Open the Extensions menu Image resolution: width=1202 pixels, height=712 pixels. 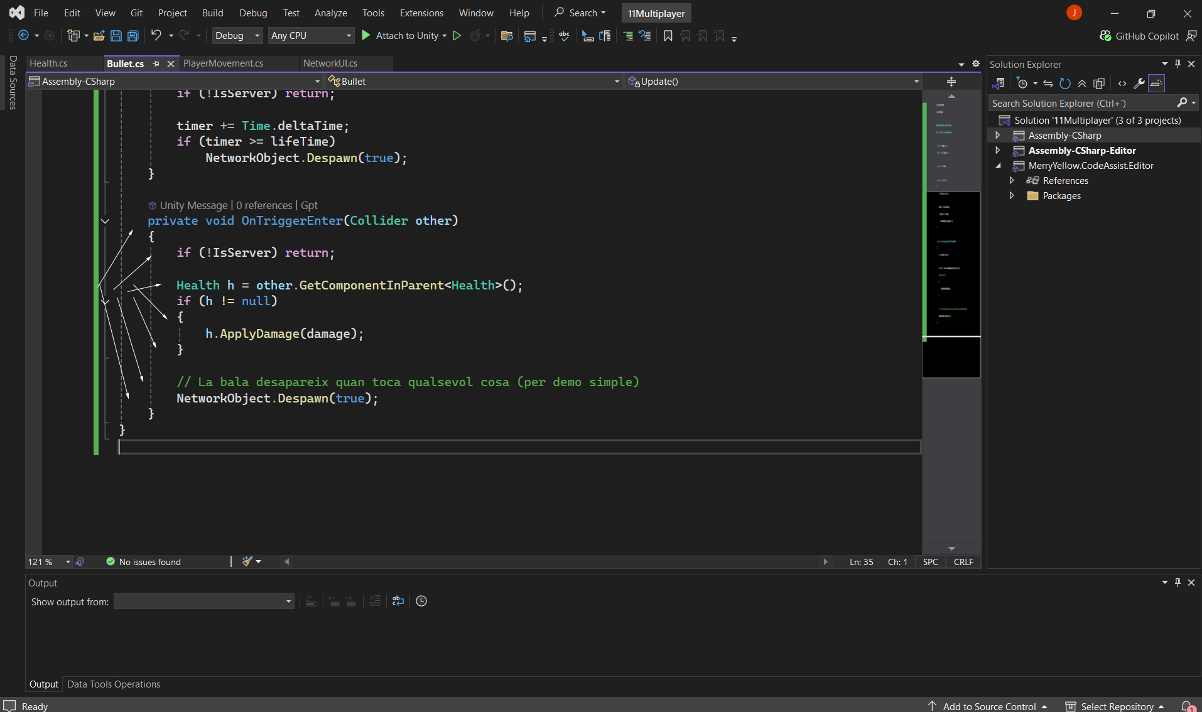point(421,13)
